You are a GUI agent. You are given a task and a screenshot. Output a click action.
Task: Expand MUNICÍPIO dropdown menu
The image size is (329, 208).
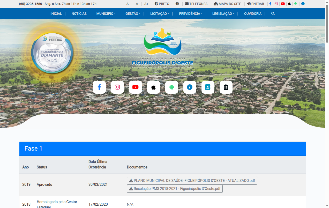point(106,13)
